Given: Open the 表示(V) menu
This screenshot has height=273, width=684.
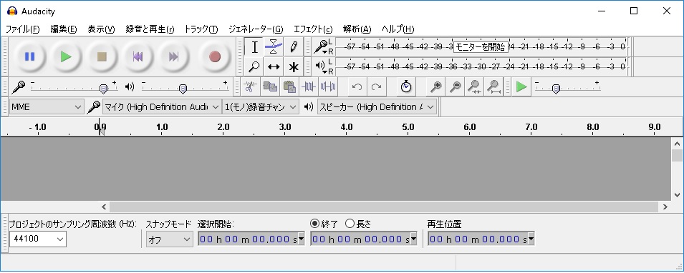Looking at the screenshot, I should point(101,29).
